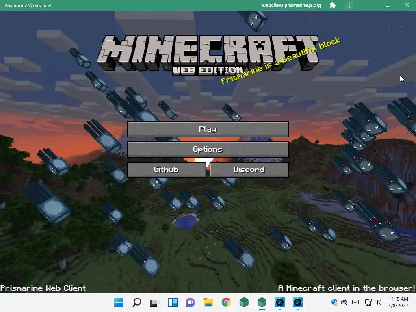
Task: Open the volume speaker tray icon
Action: (x=378, y=302)
